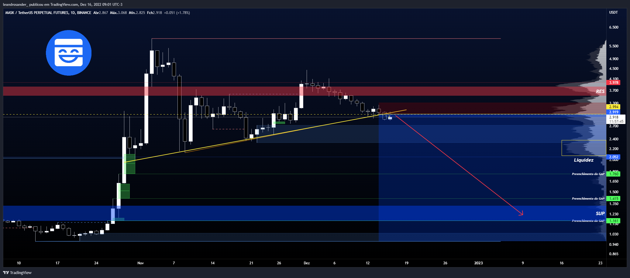630x278 pixels.
Task: Click the +0.051 (+1.78%) change value
Action: click(x=177, y=13)
